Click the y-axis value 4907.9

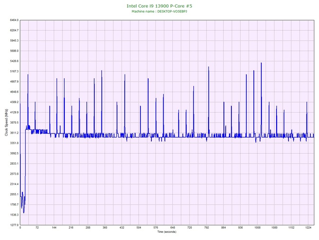(x=14, y=82)
